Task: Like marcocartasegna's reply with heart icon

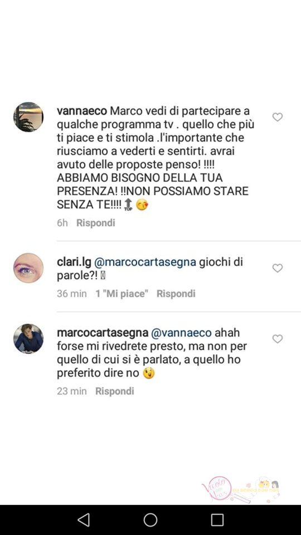Action: (x=278, y=339)
